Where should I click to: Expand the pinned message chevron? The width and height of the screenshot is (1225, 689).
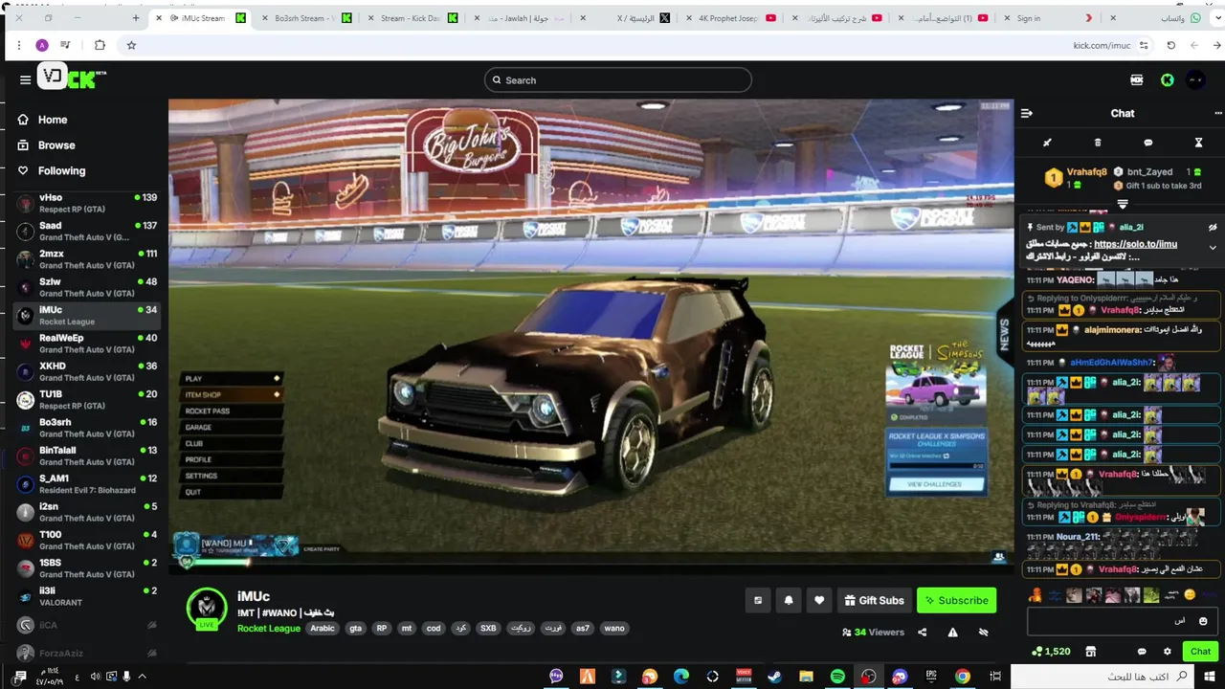1213,247
